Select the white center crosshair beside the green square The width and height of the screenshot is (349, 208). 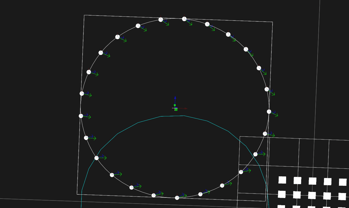(173, 108)
